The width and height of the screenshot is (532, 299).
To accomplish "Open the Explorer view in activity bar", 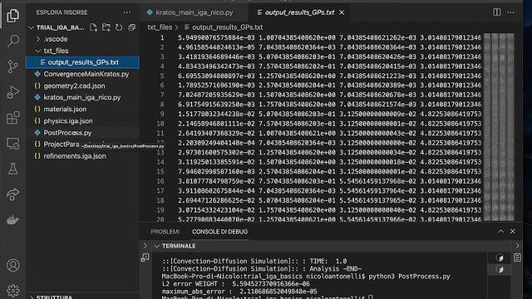I will (13, 16).
